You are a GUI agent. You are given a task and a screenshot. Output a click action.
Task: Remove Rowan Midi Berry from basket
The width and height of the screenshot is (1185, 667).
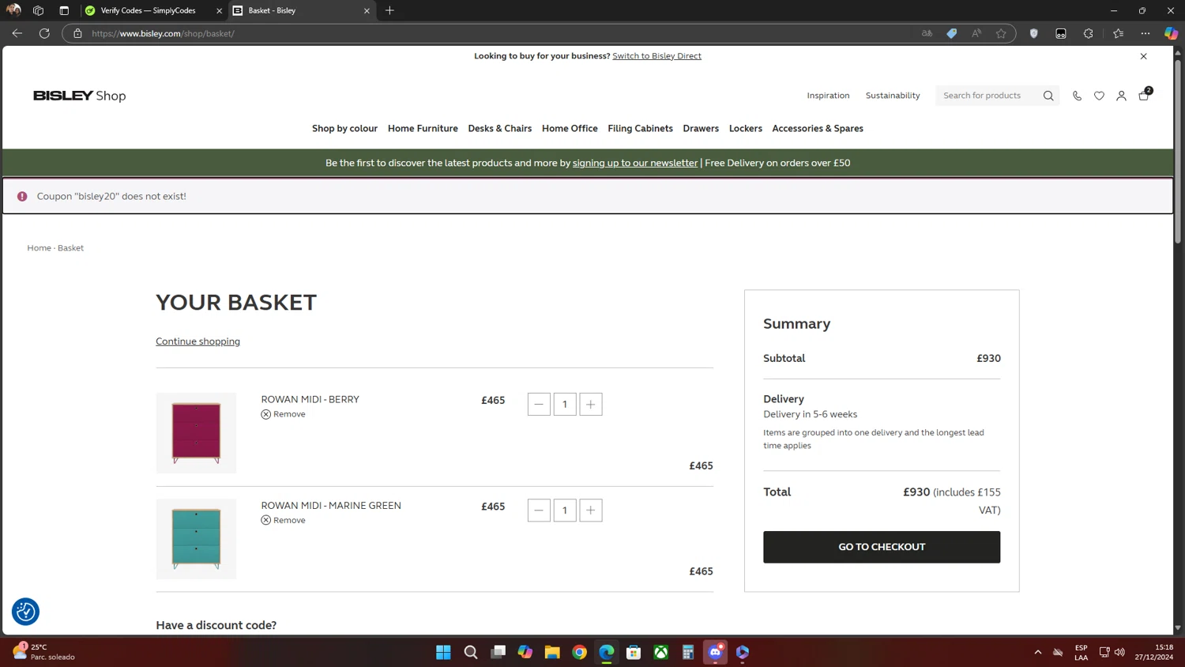tap(284, 414)
